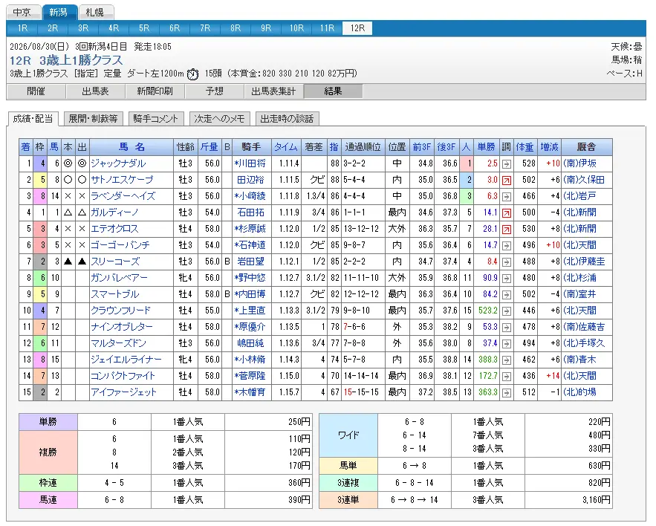Open the 調 arrow icon in ジャックナダル row
The image size is (656, 526).
tap(506, 163)
